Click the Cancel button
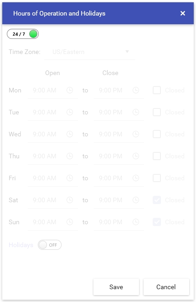 [166, 287]
